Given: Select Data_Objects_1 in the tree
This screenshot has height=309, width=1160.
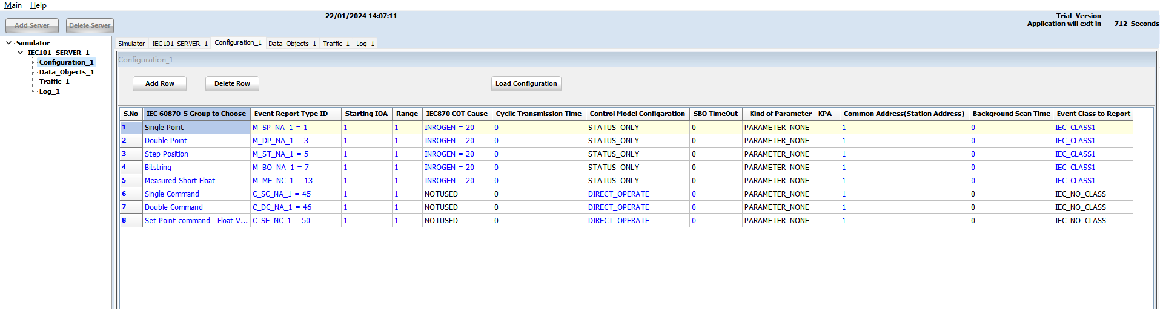Looking at the screenshot, I should 67,72.
